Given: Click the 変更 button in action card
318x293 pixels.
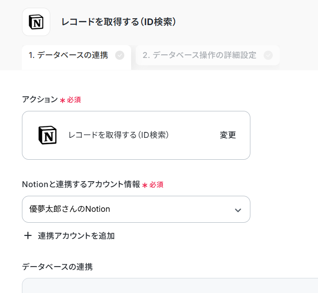Looking at the screenshot, I should [228, 135].
